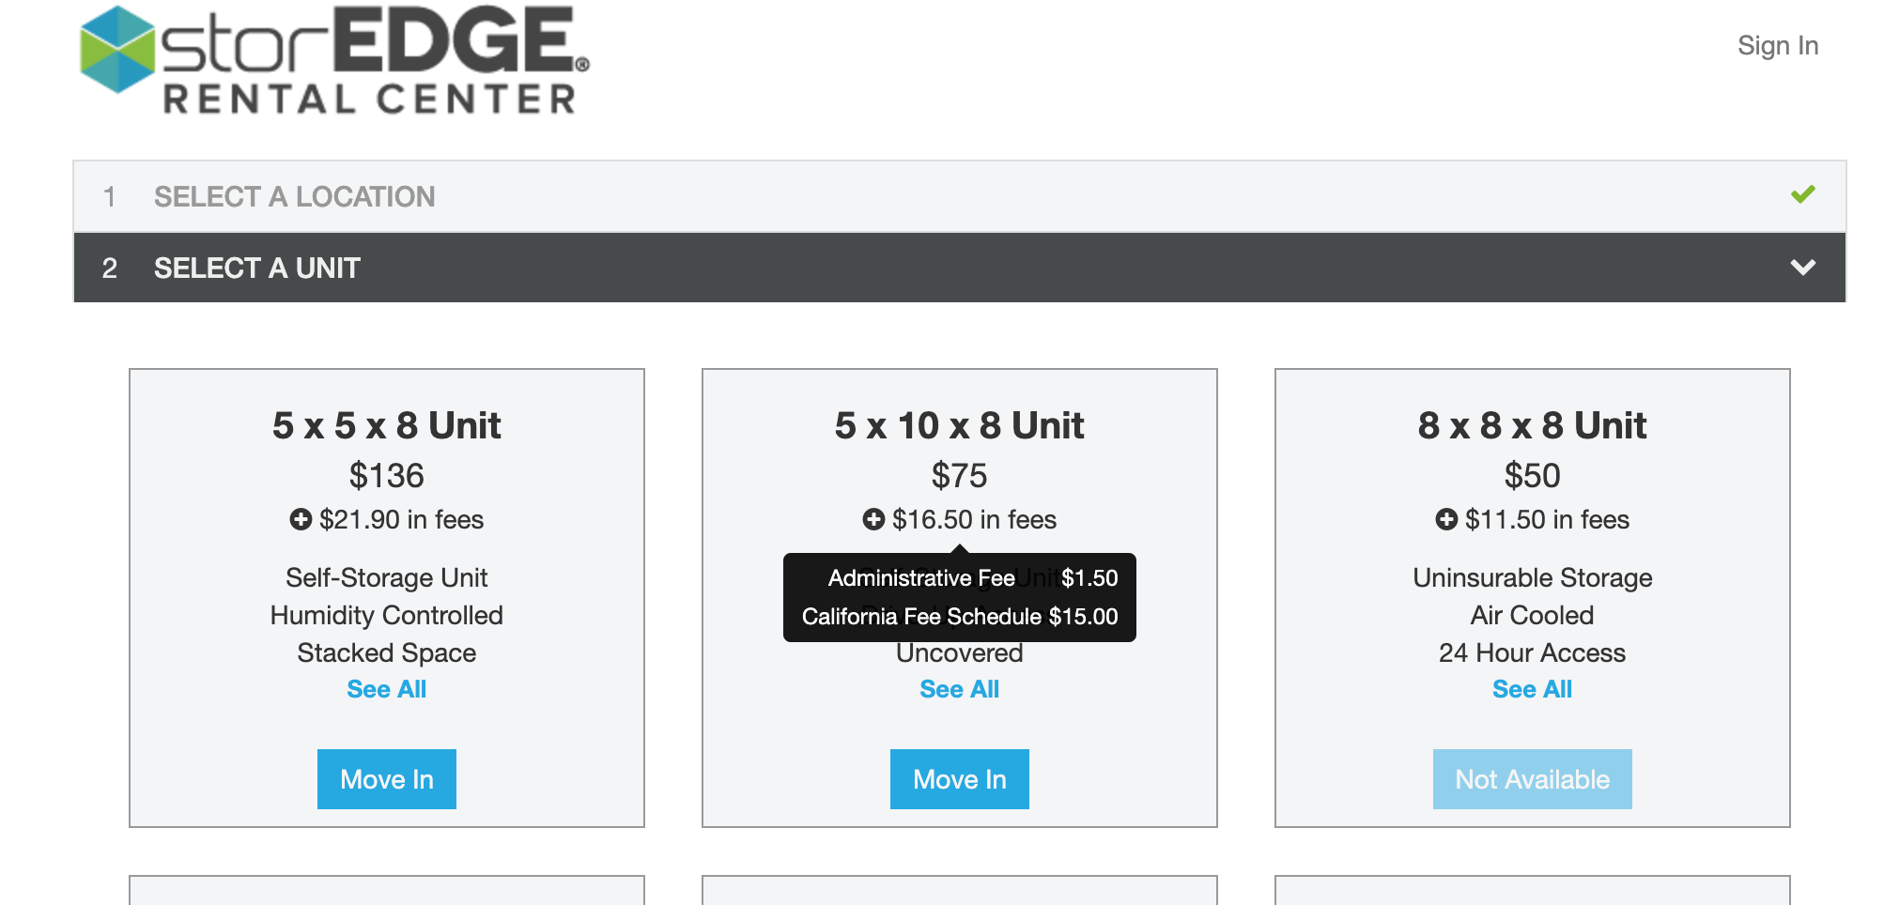Image resolution: width=1884 pixels, height=905 pixels.
Task: Expand the $16.50 fees plus icon
Action: tap(873, 519)
